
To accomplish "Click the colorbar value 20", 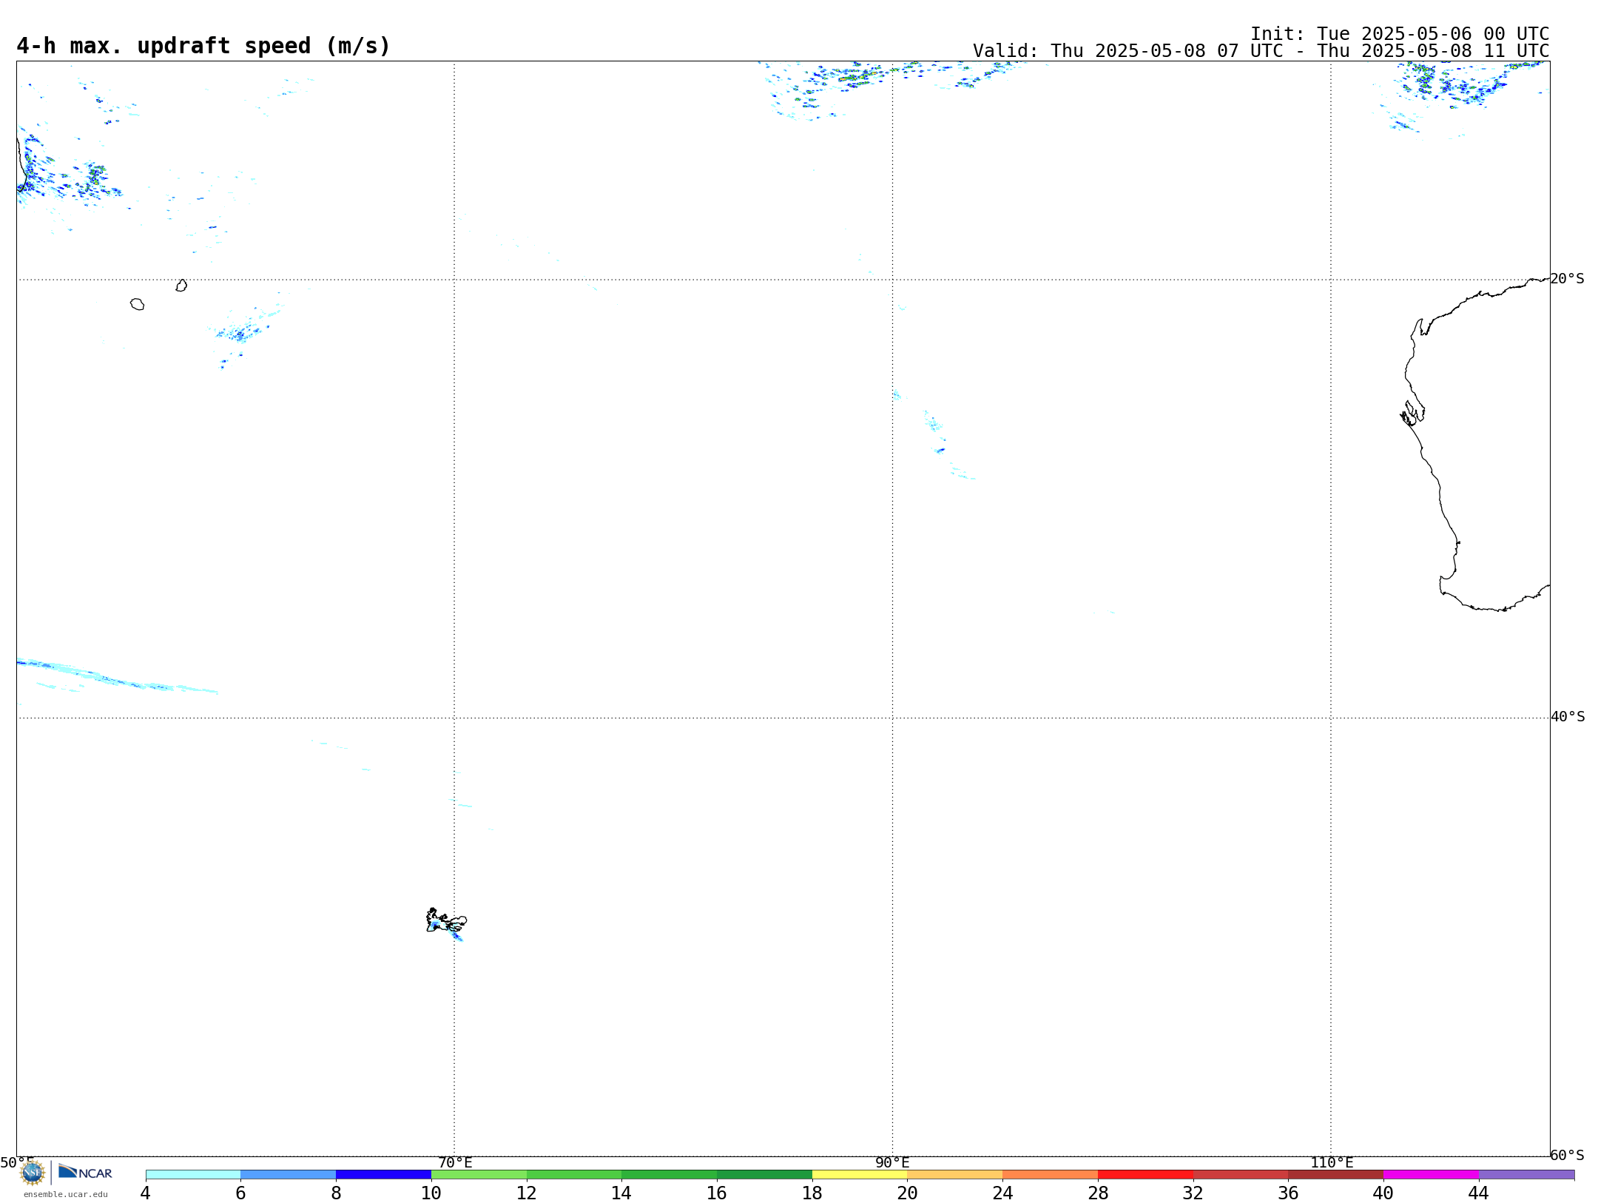I will click(908, 1193).
